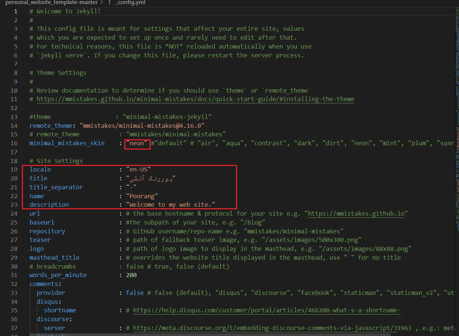
Task: Click the minimal_mistakes_skin key
Action: [67, 143]
